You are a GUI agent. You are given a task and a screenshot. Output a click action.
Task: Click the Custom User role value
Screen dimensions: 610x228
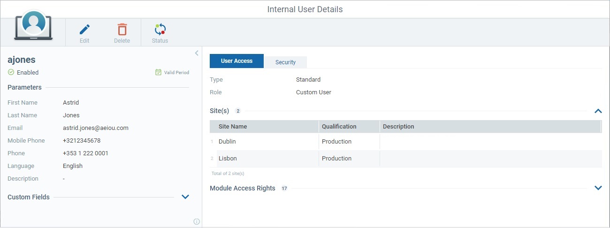313,92
